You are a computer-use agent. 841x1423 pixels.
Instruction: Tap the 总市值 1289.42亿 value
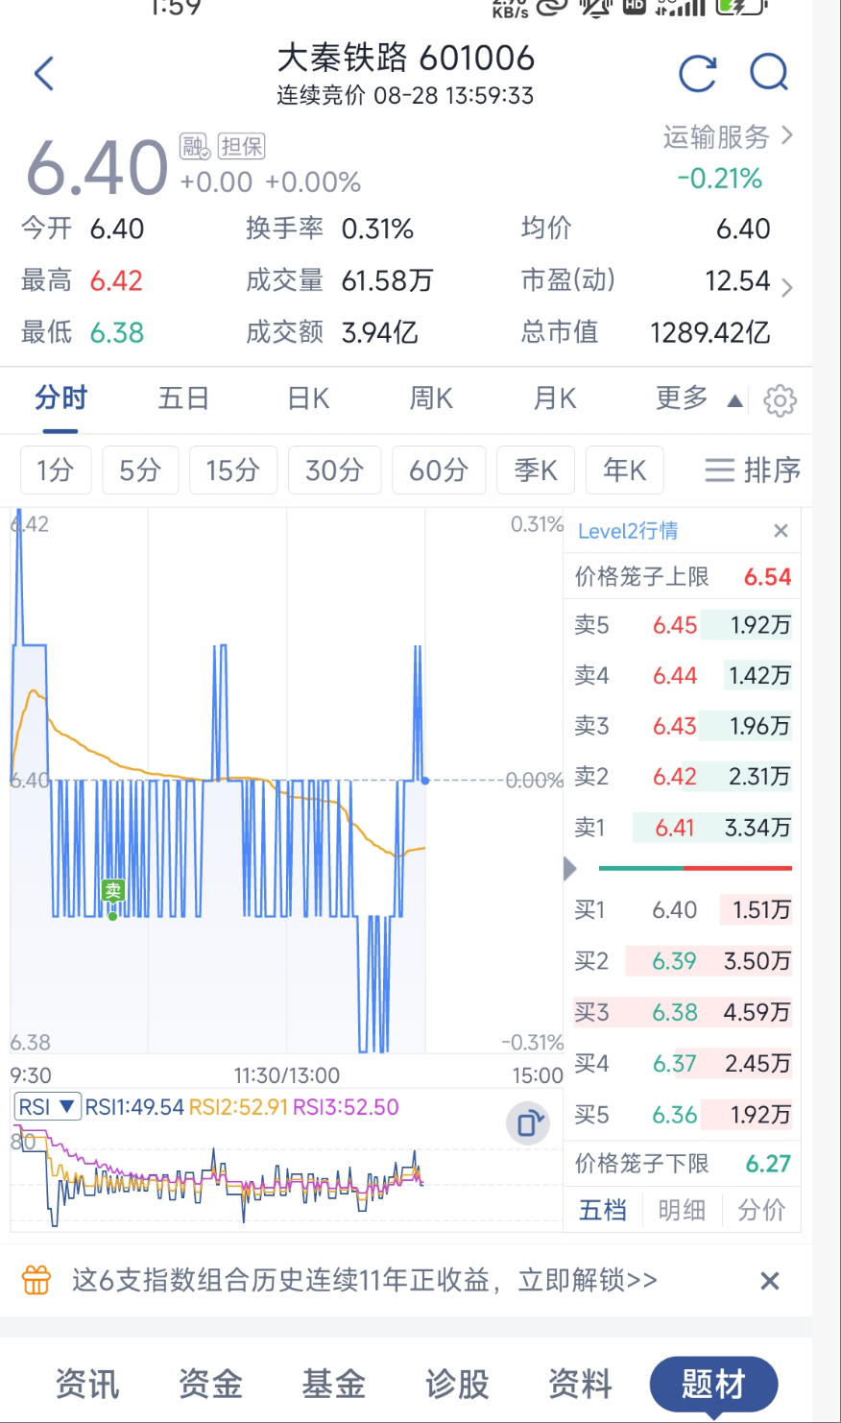[x=710, y=333]
